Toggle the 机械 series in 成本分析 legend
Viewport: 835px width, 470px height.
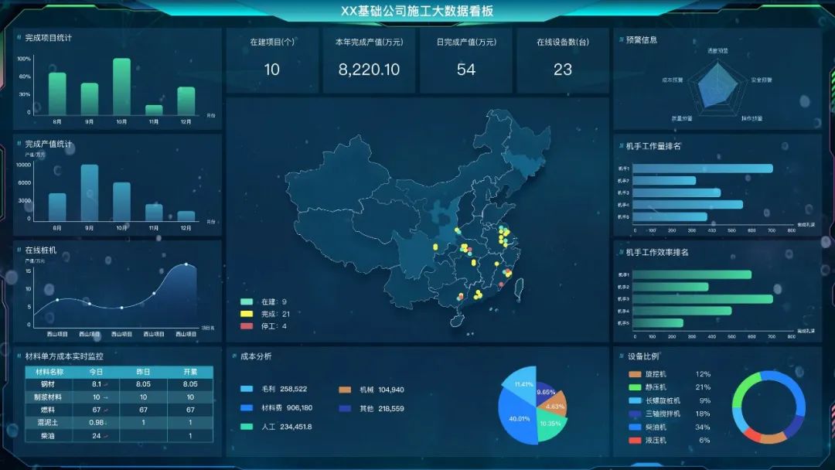coord(370,390)
